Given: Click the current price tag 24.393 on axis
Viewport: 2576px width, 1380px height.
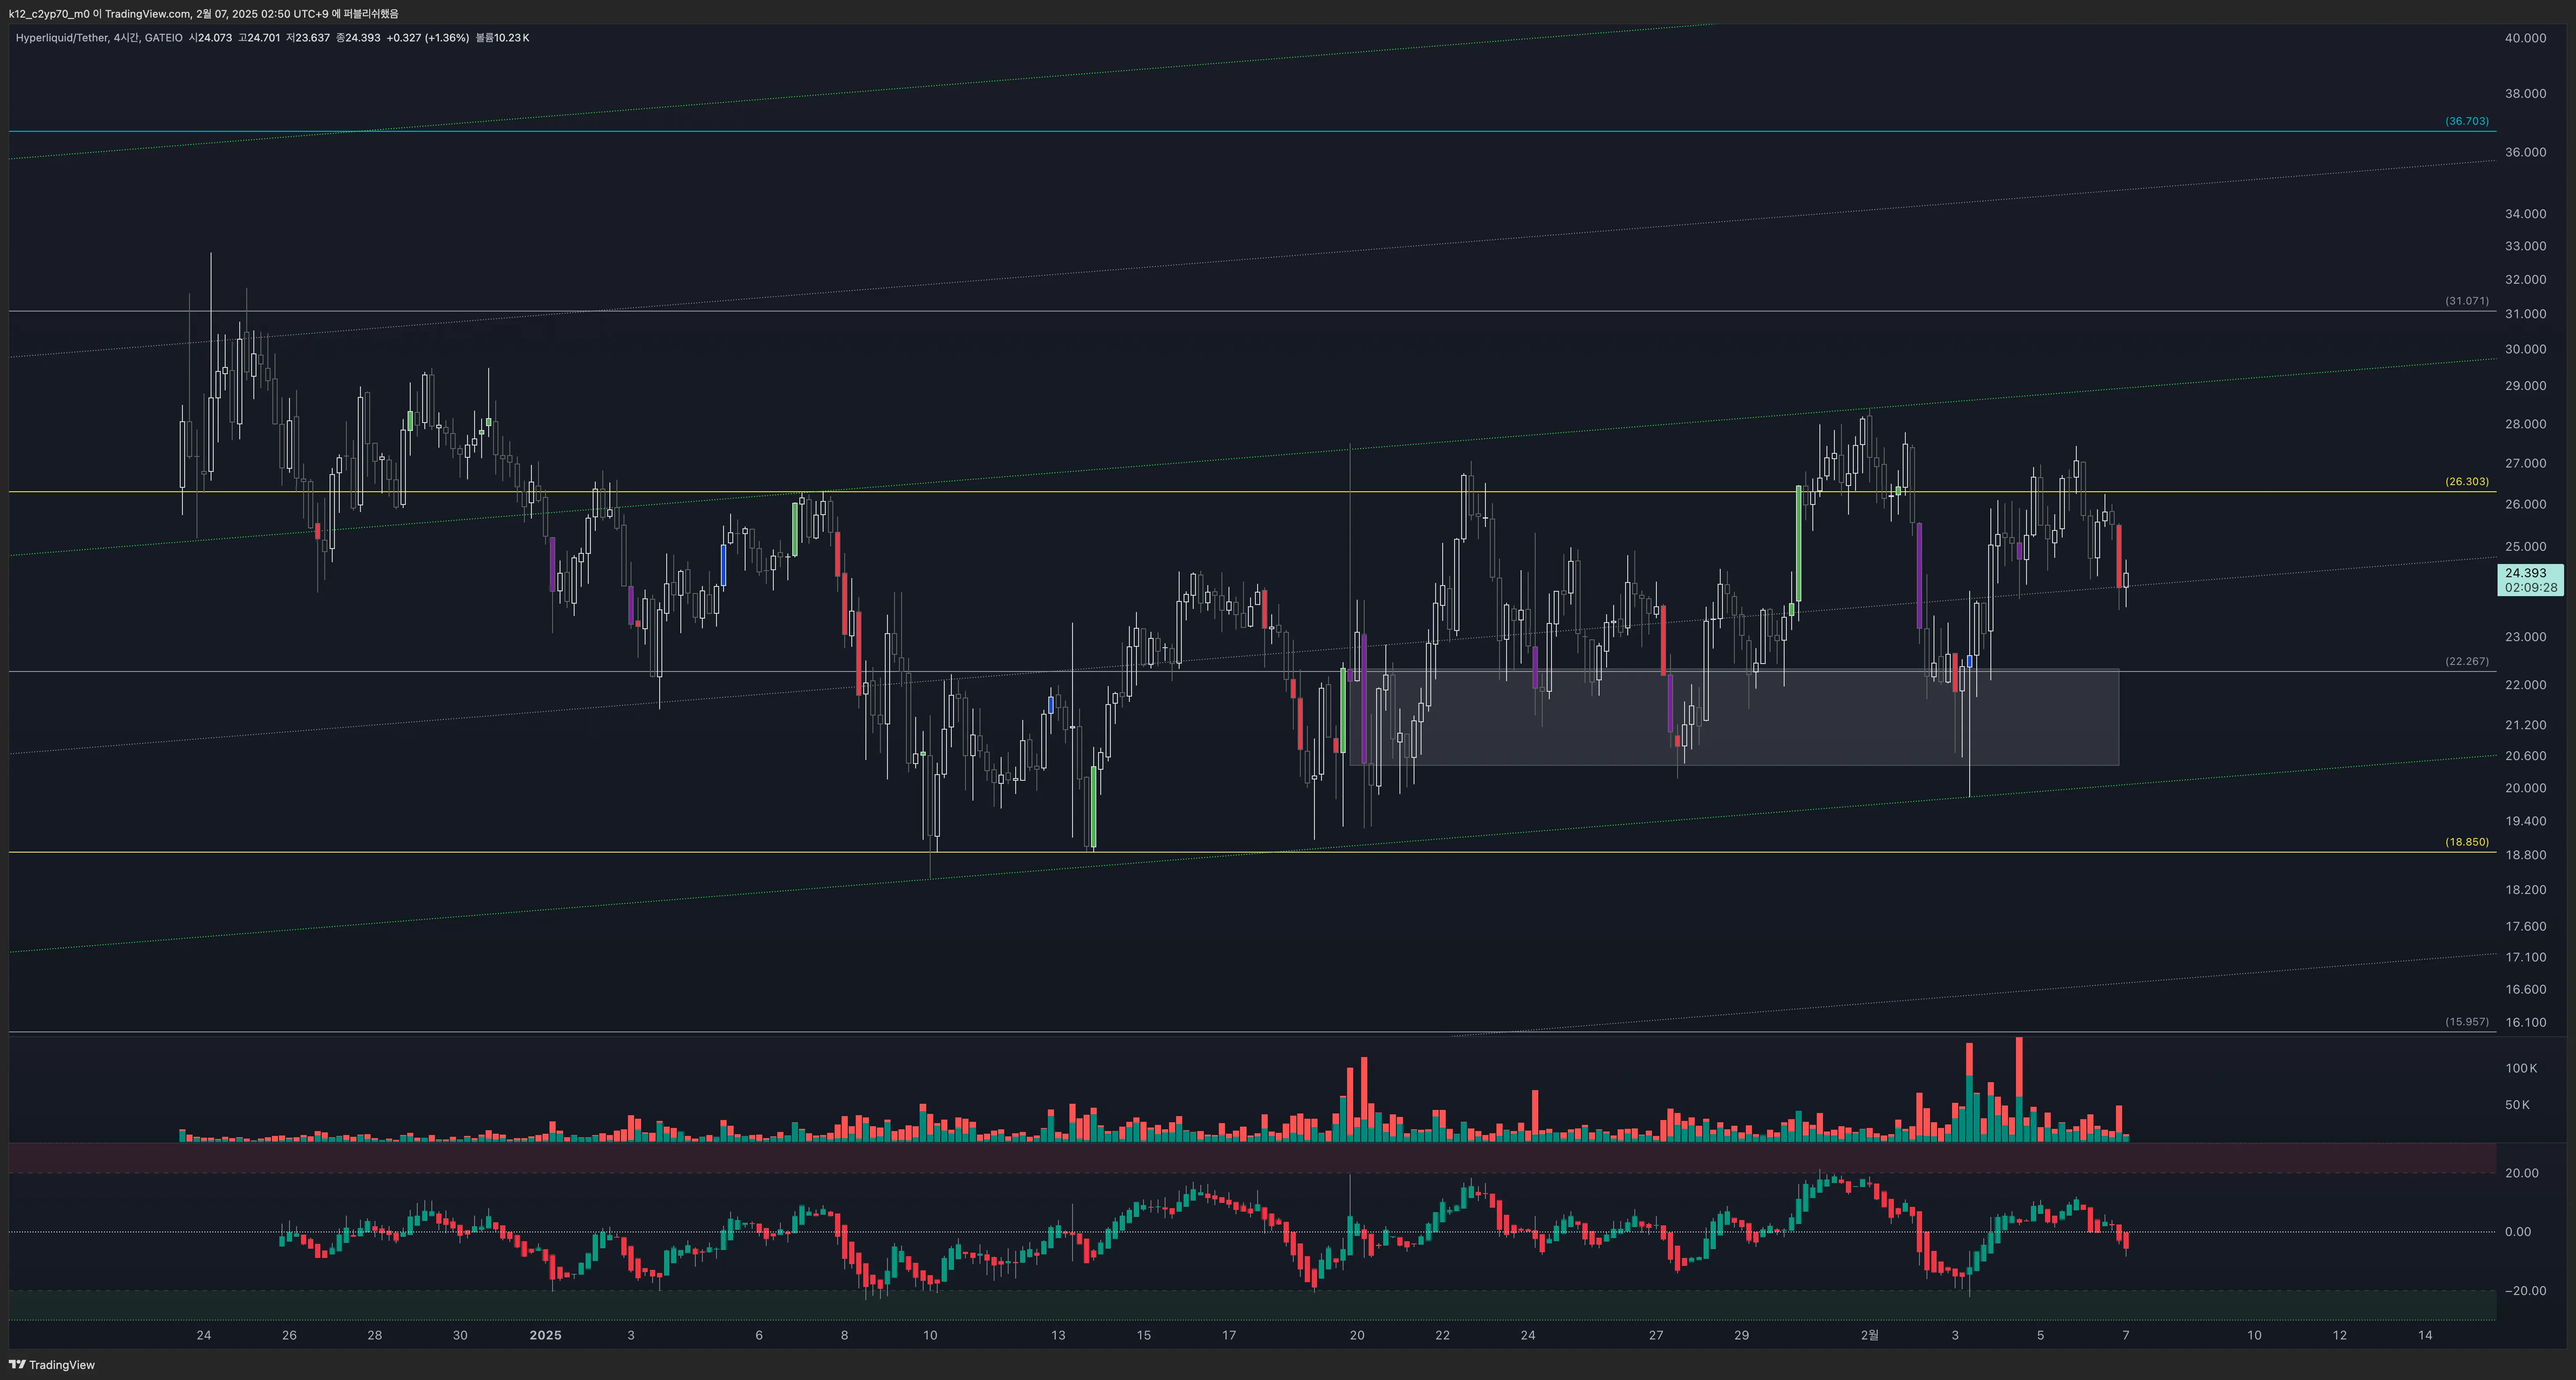Looking at the screenshot, I should [2526, 573].
